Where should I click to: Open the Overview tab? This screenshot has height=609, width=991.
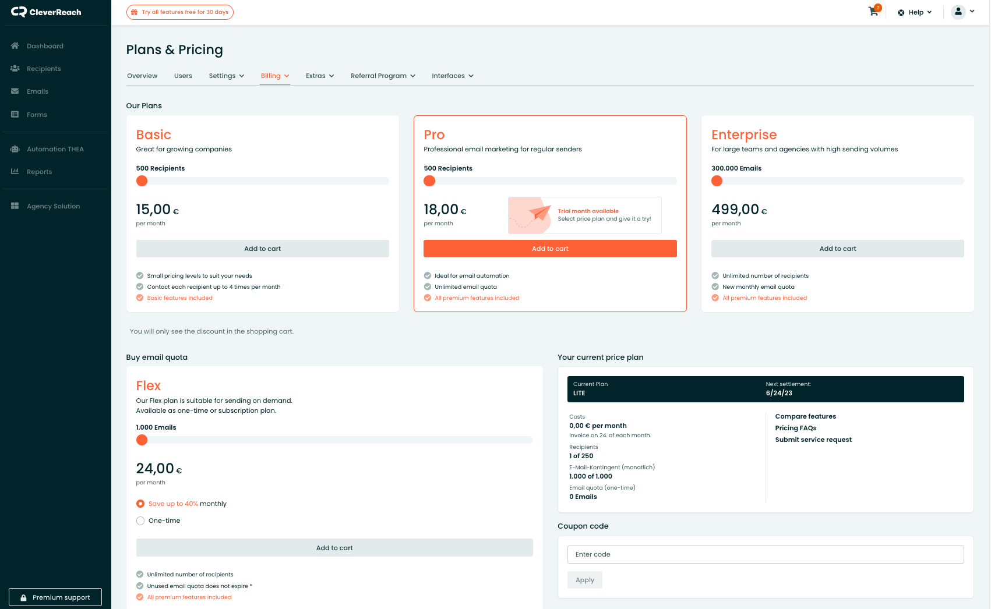(142, 76)
